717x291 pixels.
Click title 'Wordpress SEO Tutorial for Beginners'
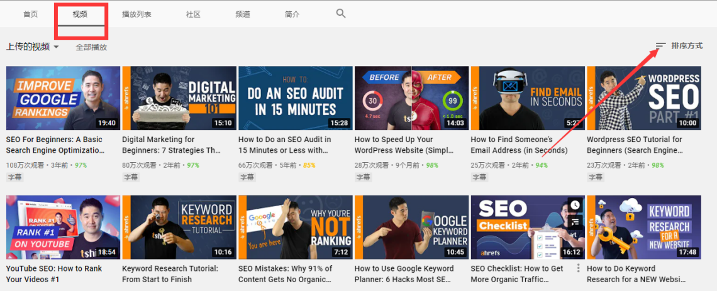coord(634,145)
